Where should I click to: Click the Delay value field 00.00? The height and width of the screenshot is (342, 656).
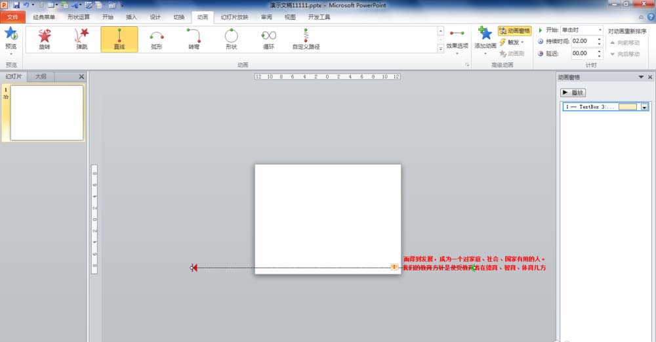(x=584, y=54)
